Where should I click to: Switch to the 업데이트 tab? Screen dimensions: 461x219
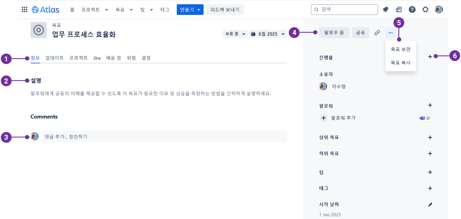click(55, 58)
